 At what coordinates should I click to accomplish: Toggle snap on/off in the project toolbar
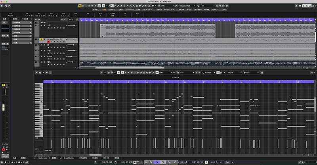click(x=159, y=6)
